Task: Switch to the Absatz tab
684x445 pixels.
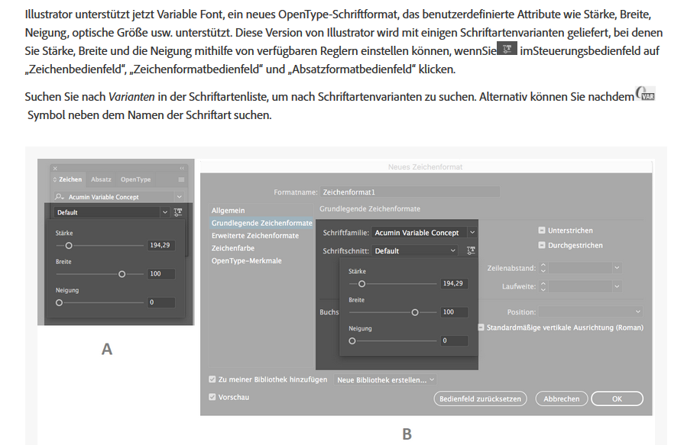Action: (100, 178)
